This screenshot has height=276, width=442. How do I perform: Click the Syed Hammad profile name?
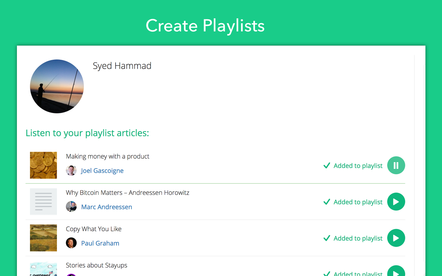122,66
